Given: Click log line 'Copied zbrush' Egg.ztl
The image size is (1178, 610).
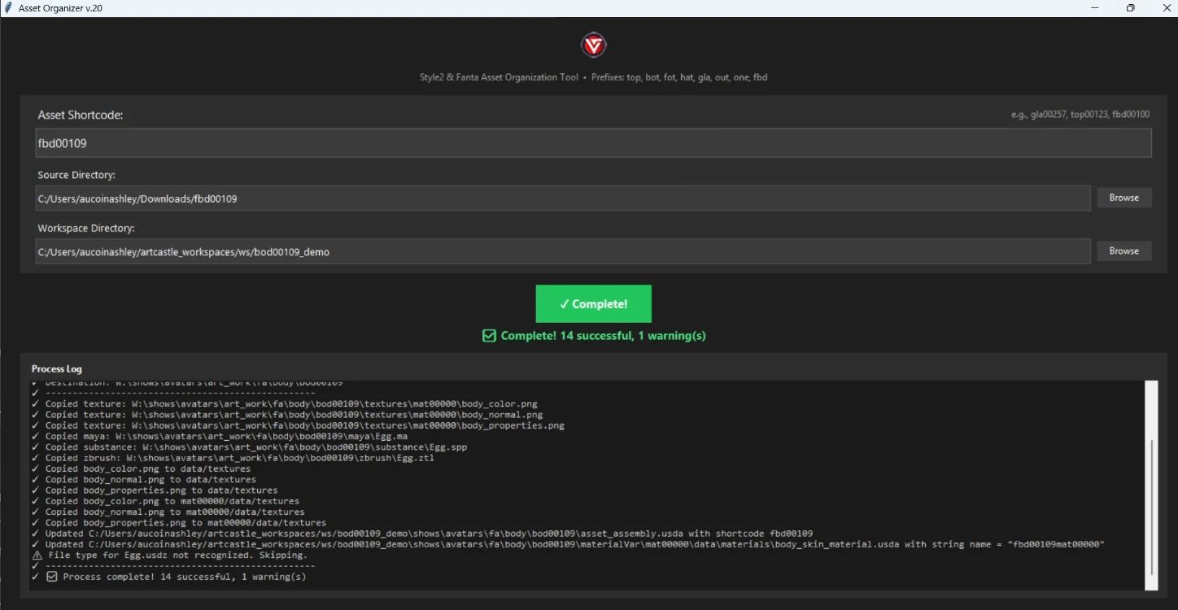Looking at the screenshot, I should click(x=240, y=458).
